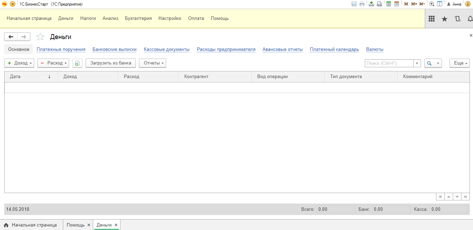473x230 pixels.
Task: Click the Комментарий column header
Action: click(x=434, y=77)
